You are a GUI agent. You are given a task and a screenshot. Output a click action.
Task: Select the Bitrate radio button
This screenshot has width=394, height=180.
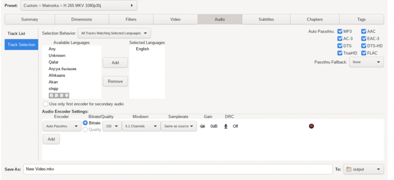point(85,123)
